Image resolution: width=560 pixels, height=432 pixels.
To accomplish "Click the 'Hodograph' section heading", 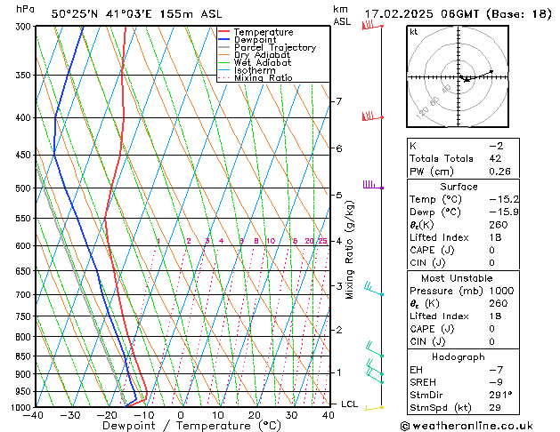I will click(459, 357).
